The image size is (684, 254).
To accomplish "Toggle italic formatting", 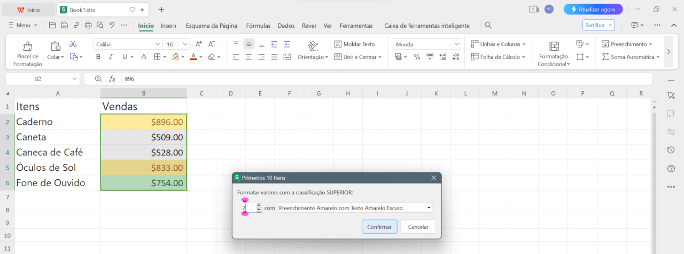I will pos(111,57).
